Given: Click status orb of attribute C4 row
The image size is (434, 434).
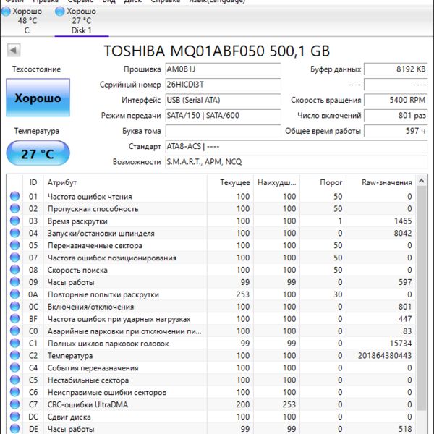Looking at the screenshot, I should pos(15,367).
